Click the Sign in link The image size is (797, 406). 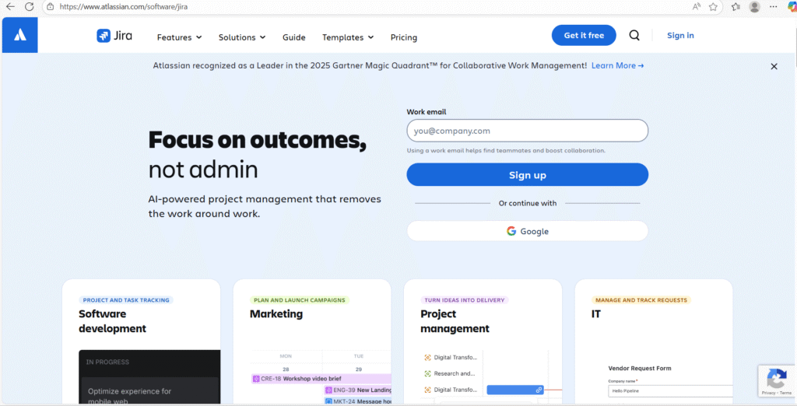[x=680, y=35]
